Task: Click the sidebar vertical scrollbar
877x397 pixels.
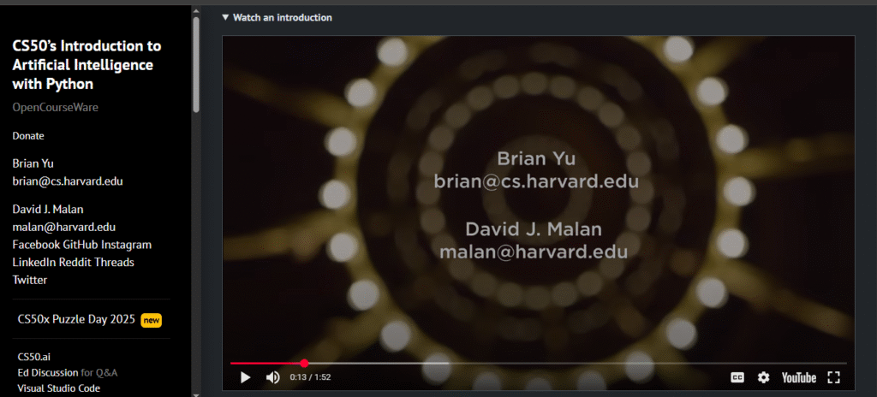Action: pyautogui.click(x=196, y=64)
